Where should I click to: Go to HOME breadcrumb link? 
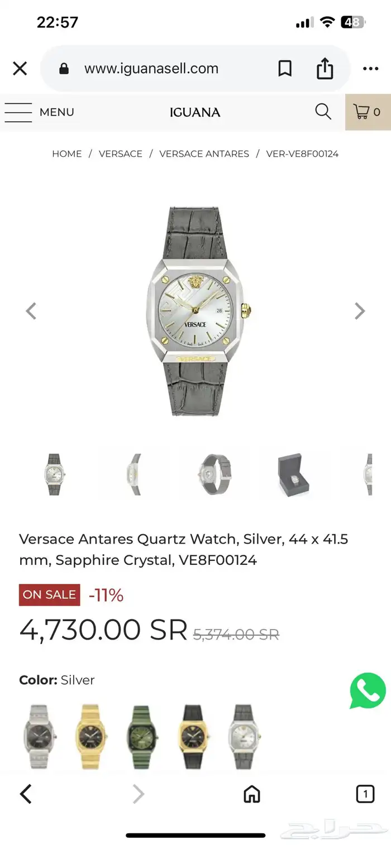[x=66, y=153]
